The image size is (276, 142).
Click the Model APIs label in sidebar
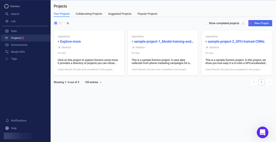tap(18, 52)
